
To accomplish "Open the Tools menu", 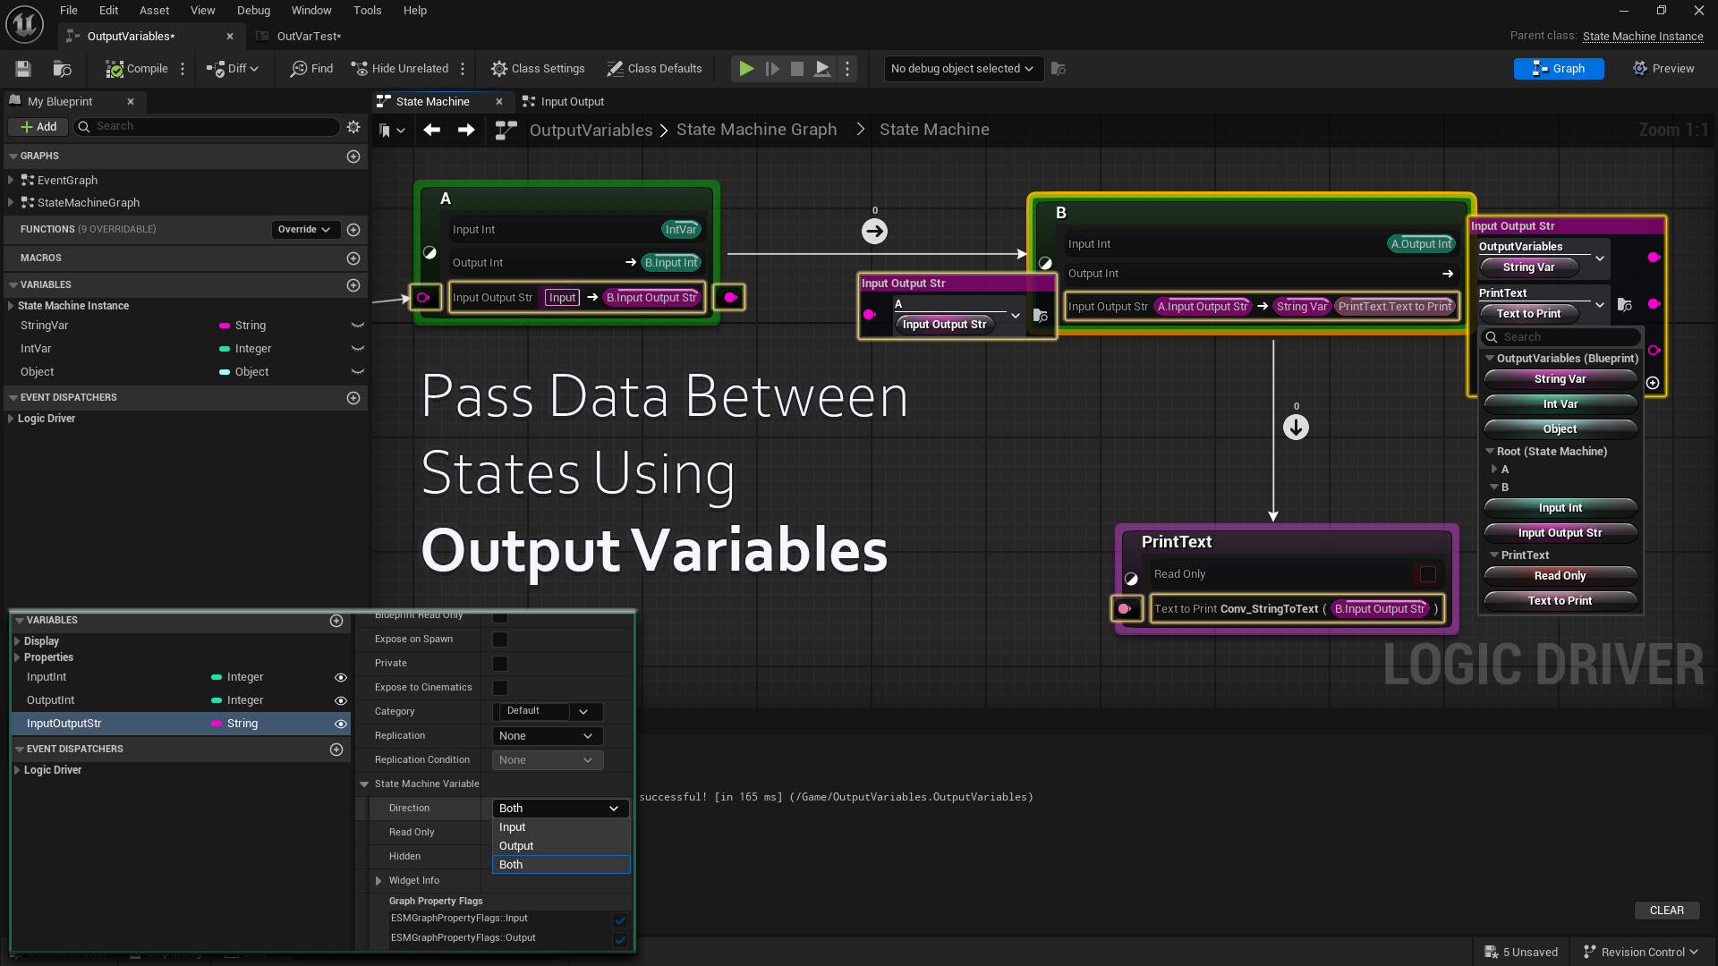I will coord(367,11).
